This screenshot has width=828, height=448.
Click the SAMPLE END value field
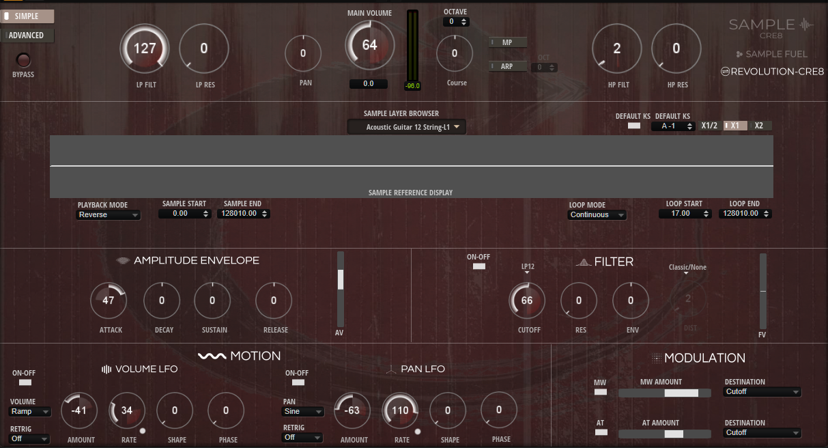pos(244,214)
